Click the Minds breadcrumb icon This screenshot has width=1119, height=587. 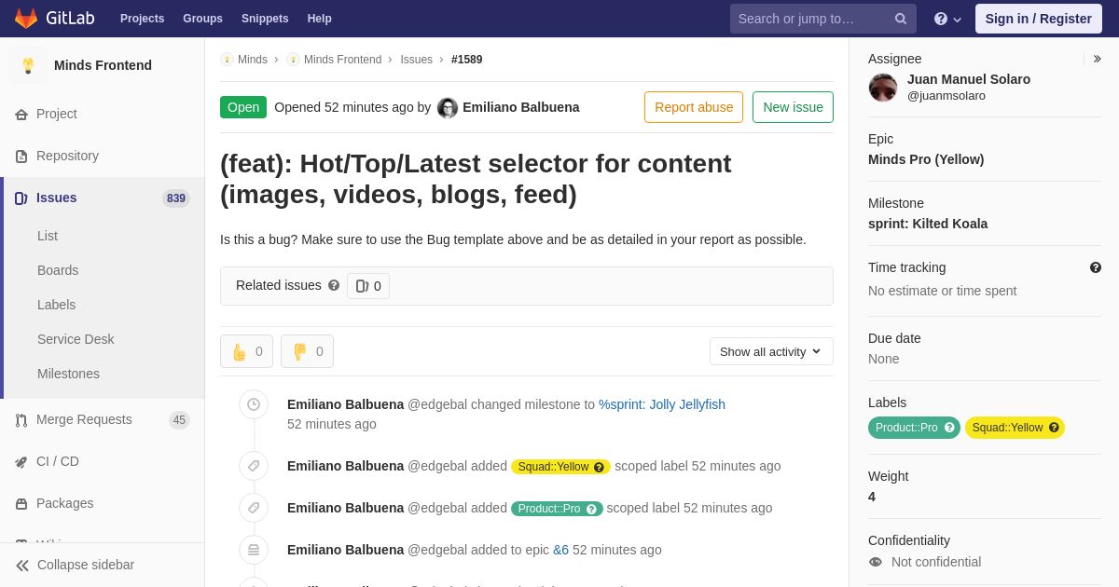(227, 60)
